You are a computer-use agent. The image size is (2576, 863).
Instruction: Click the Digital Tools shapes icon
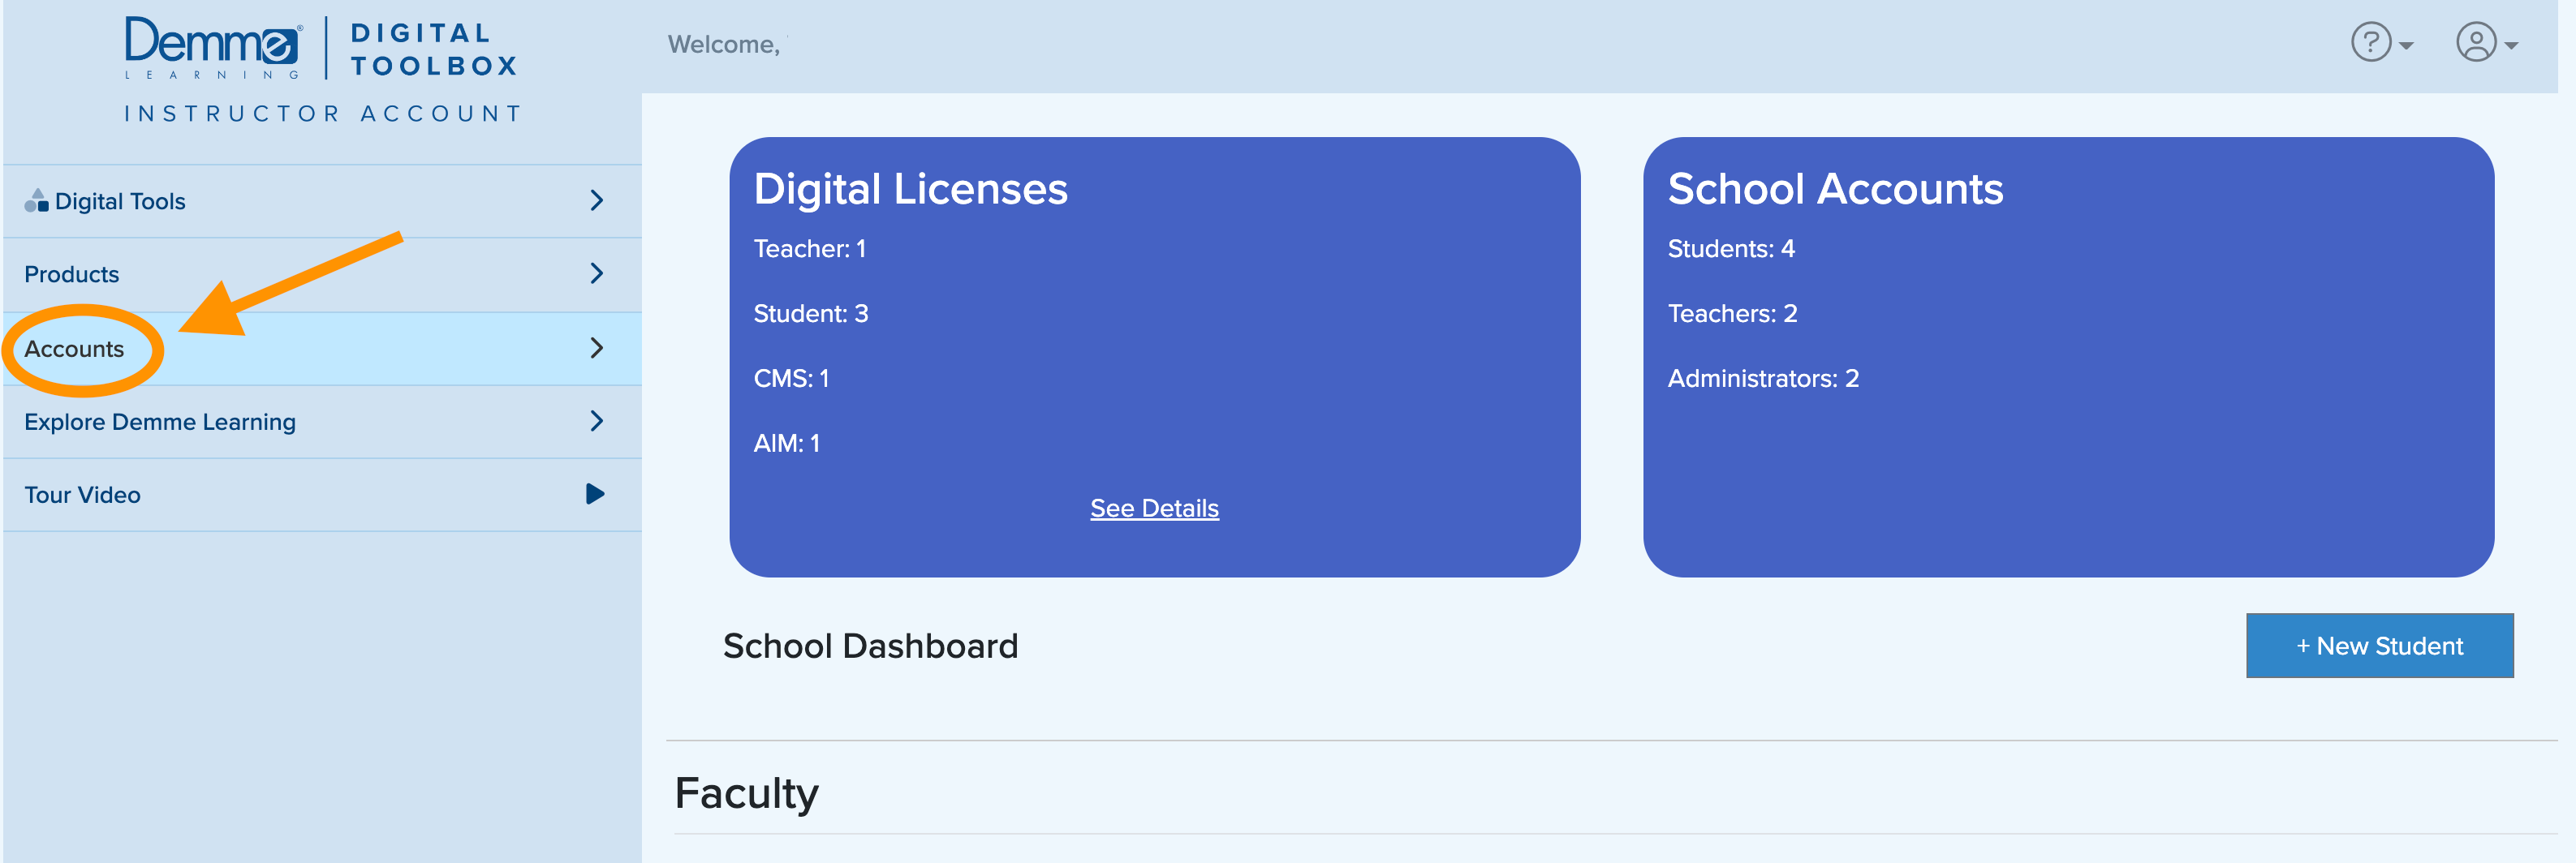[x=36, y=201]
